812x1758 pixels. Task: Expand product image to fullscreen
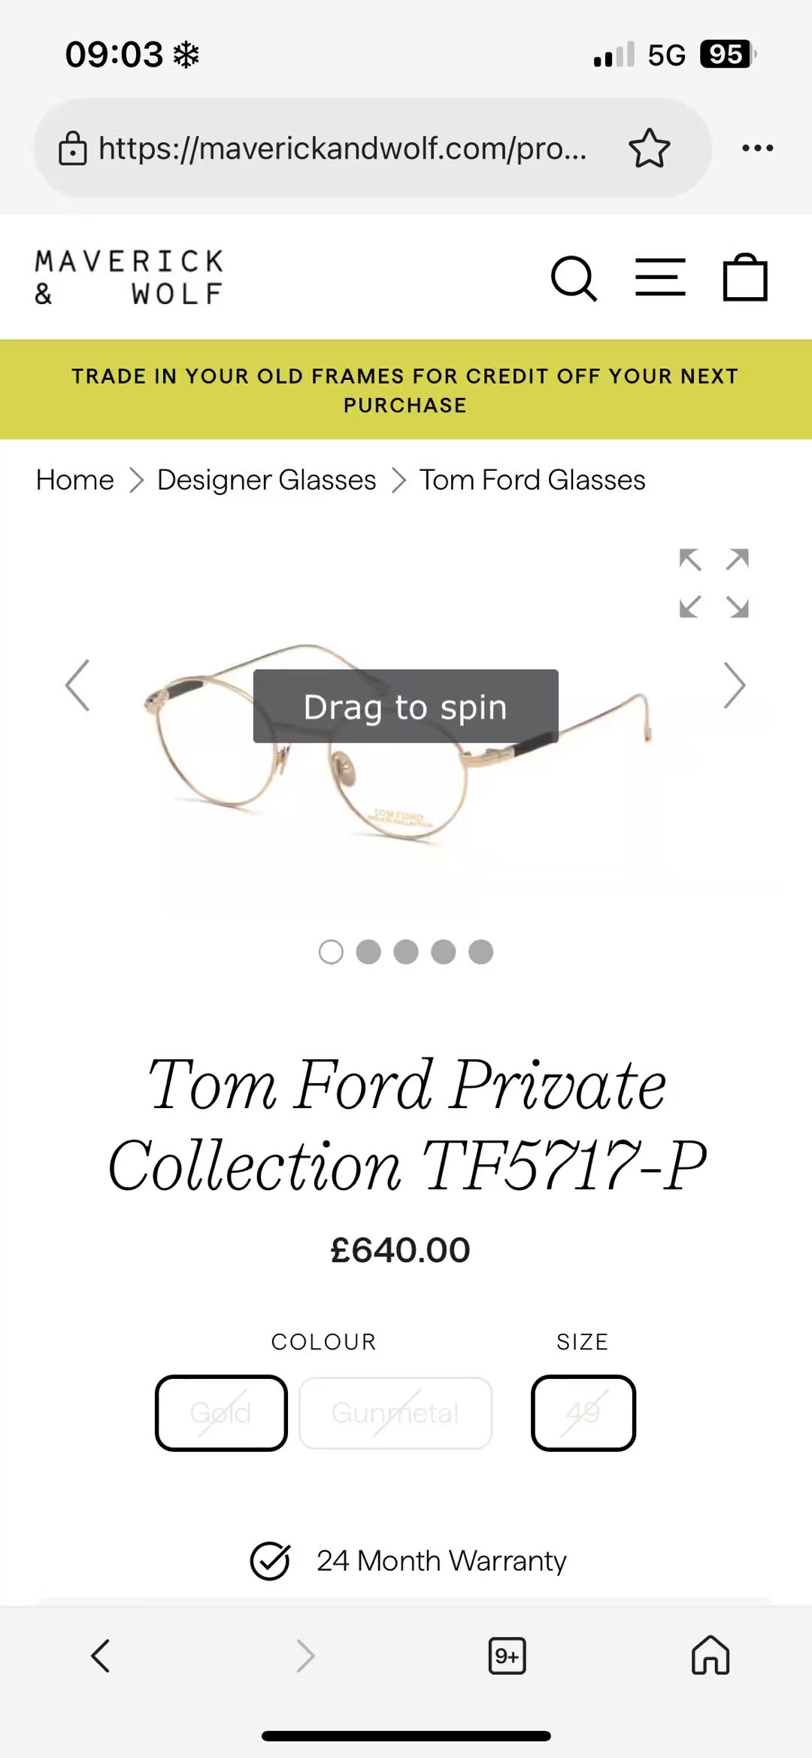coord(714,583)
